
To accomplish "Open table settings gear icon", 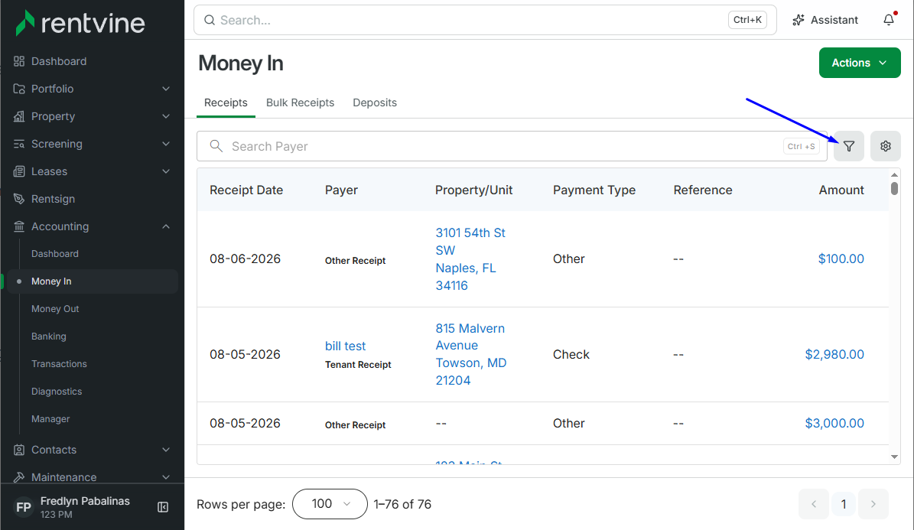I will coord(886,146).
